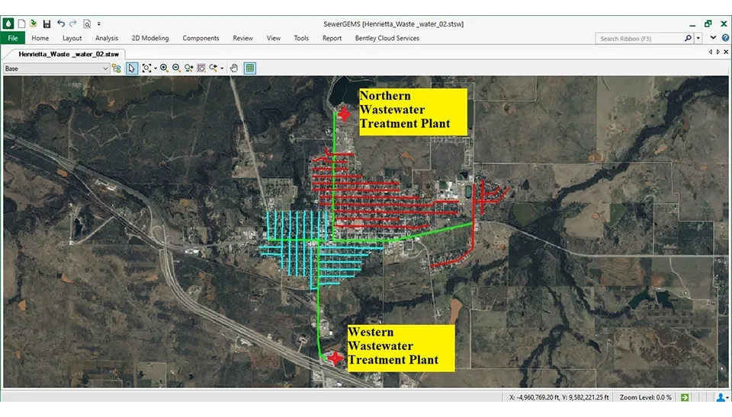
Task: Expand the Zoom Extents dropdown arrow
Action: click(155, 68)
